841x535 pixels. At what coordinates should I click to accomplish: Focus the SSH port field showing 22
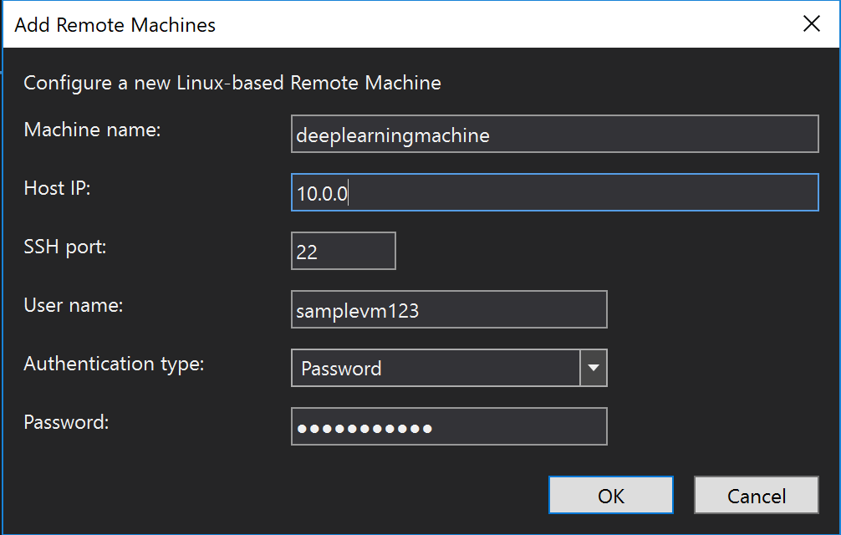[343, 250]
